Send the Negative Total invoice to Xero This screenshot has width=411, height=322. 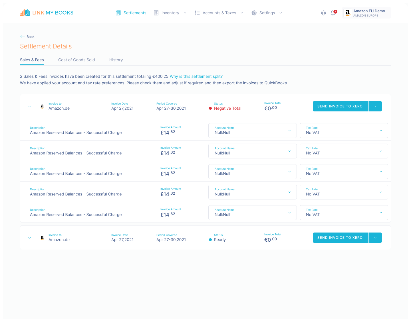[x=340, y=106]
